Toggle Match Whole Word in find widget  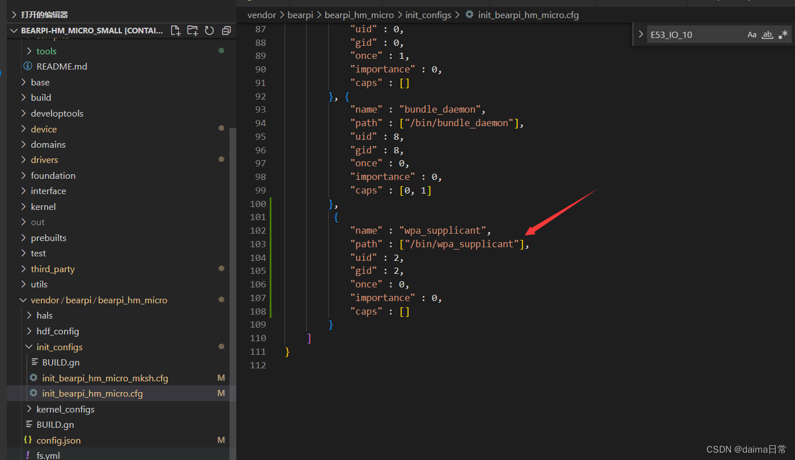[767, 35]
